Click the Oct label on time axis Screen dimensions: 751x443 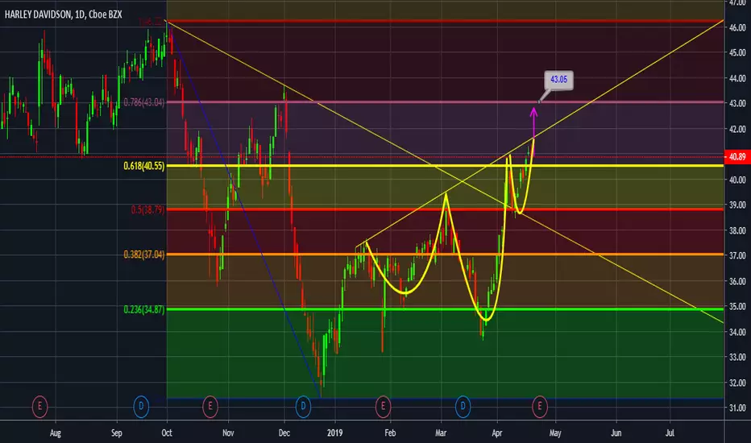click(167, 433)
